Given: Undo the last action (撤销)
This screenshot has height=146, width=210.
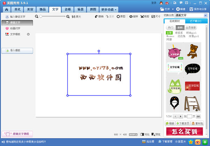Looking at the screenshot, I should coord(99,16).
